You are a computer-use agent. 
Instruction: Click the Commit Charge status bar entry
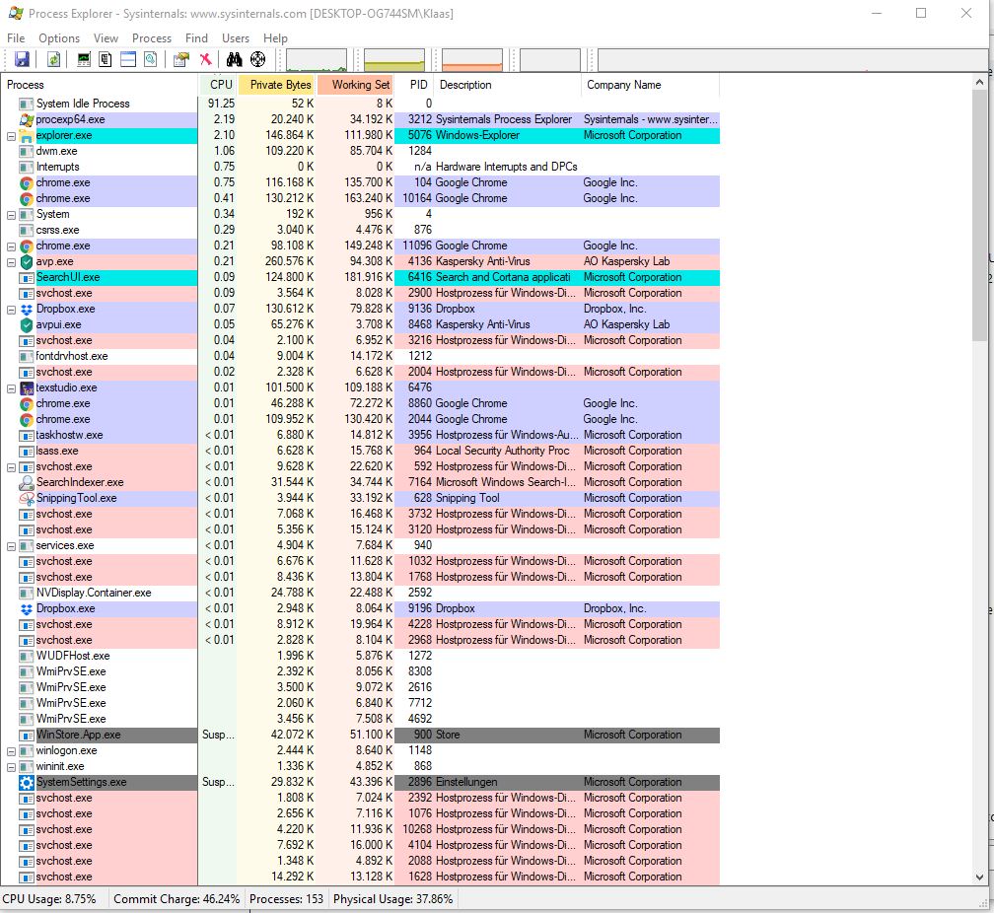[177, 899]
